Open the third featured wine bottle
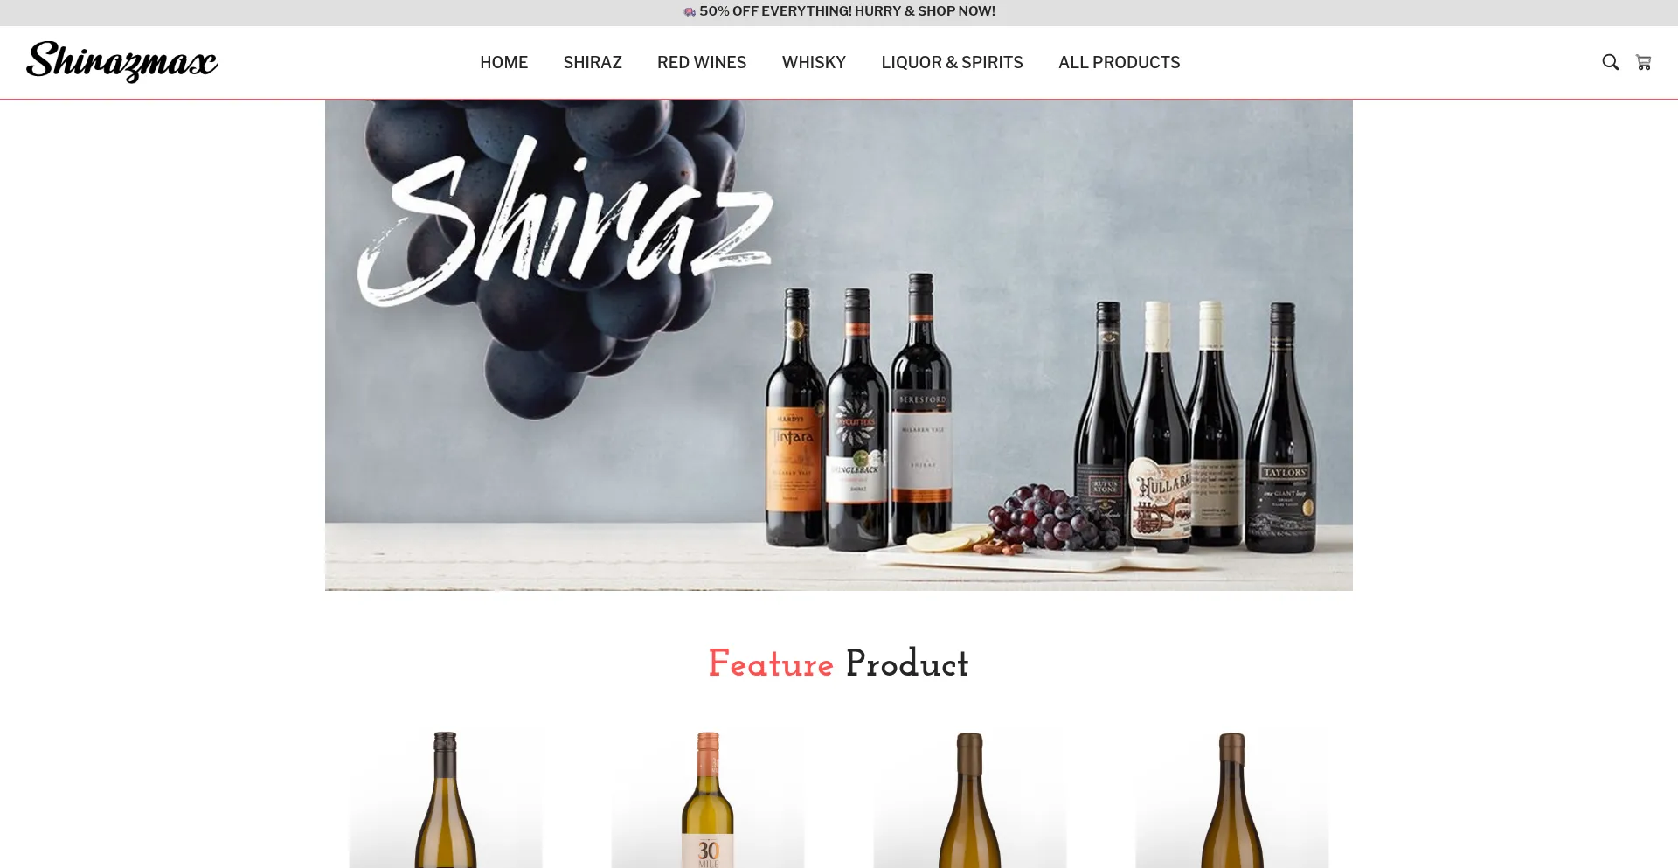Viewport: 1678px width, 868px height. [970, 799]
